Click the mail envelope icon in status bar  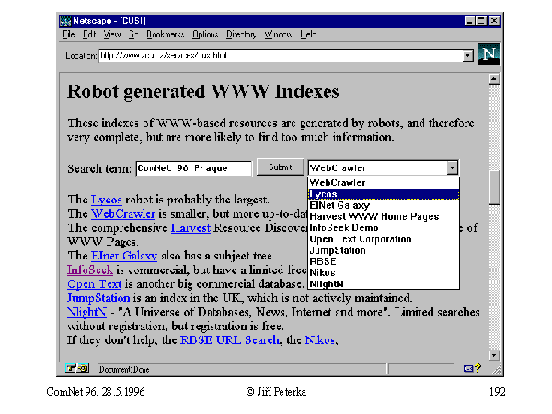467,369
